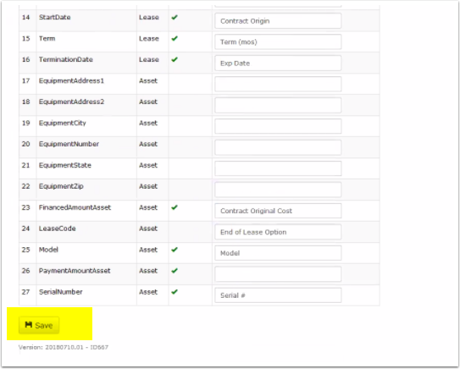This screenshot has width=460, height=369.
Task: Click the empty EquipmentAddress2 input field
Action: pyautogui.click(x=278, y=105)
